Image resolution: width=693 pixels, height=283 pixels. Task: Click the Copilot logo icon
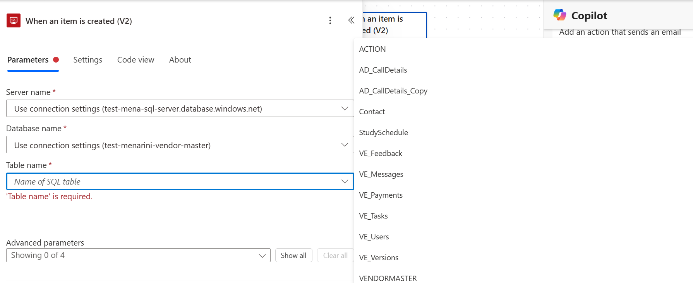coord(560,15)
